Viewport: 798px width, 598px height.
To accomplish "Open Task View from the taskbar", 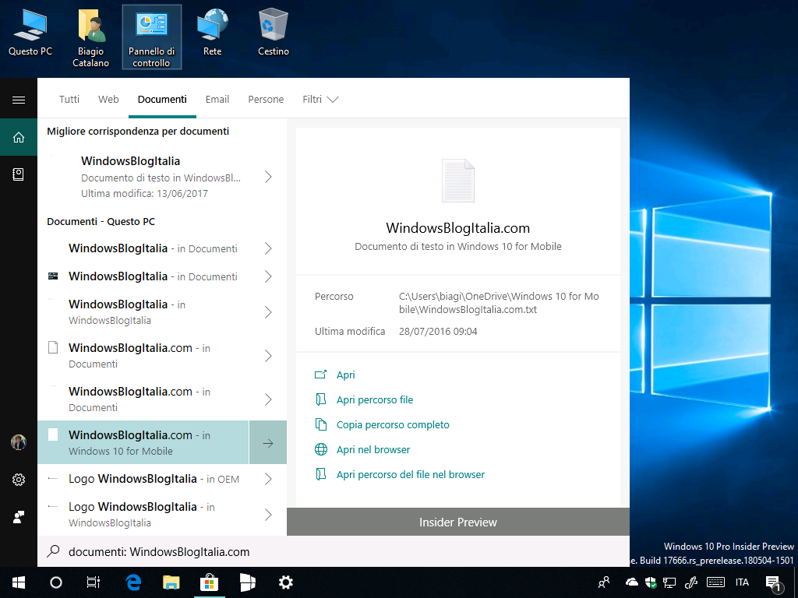I will tap(94, 582).
